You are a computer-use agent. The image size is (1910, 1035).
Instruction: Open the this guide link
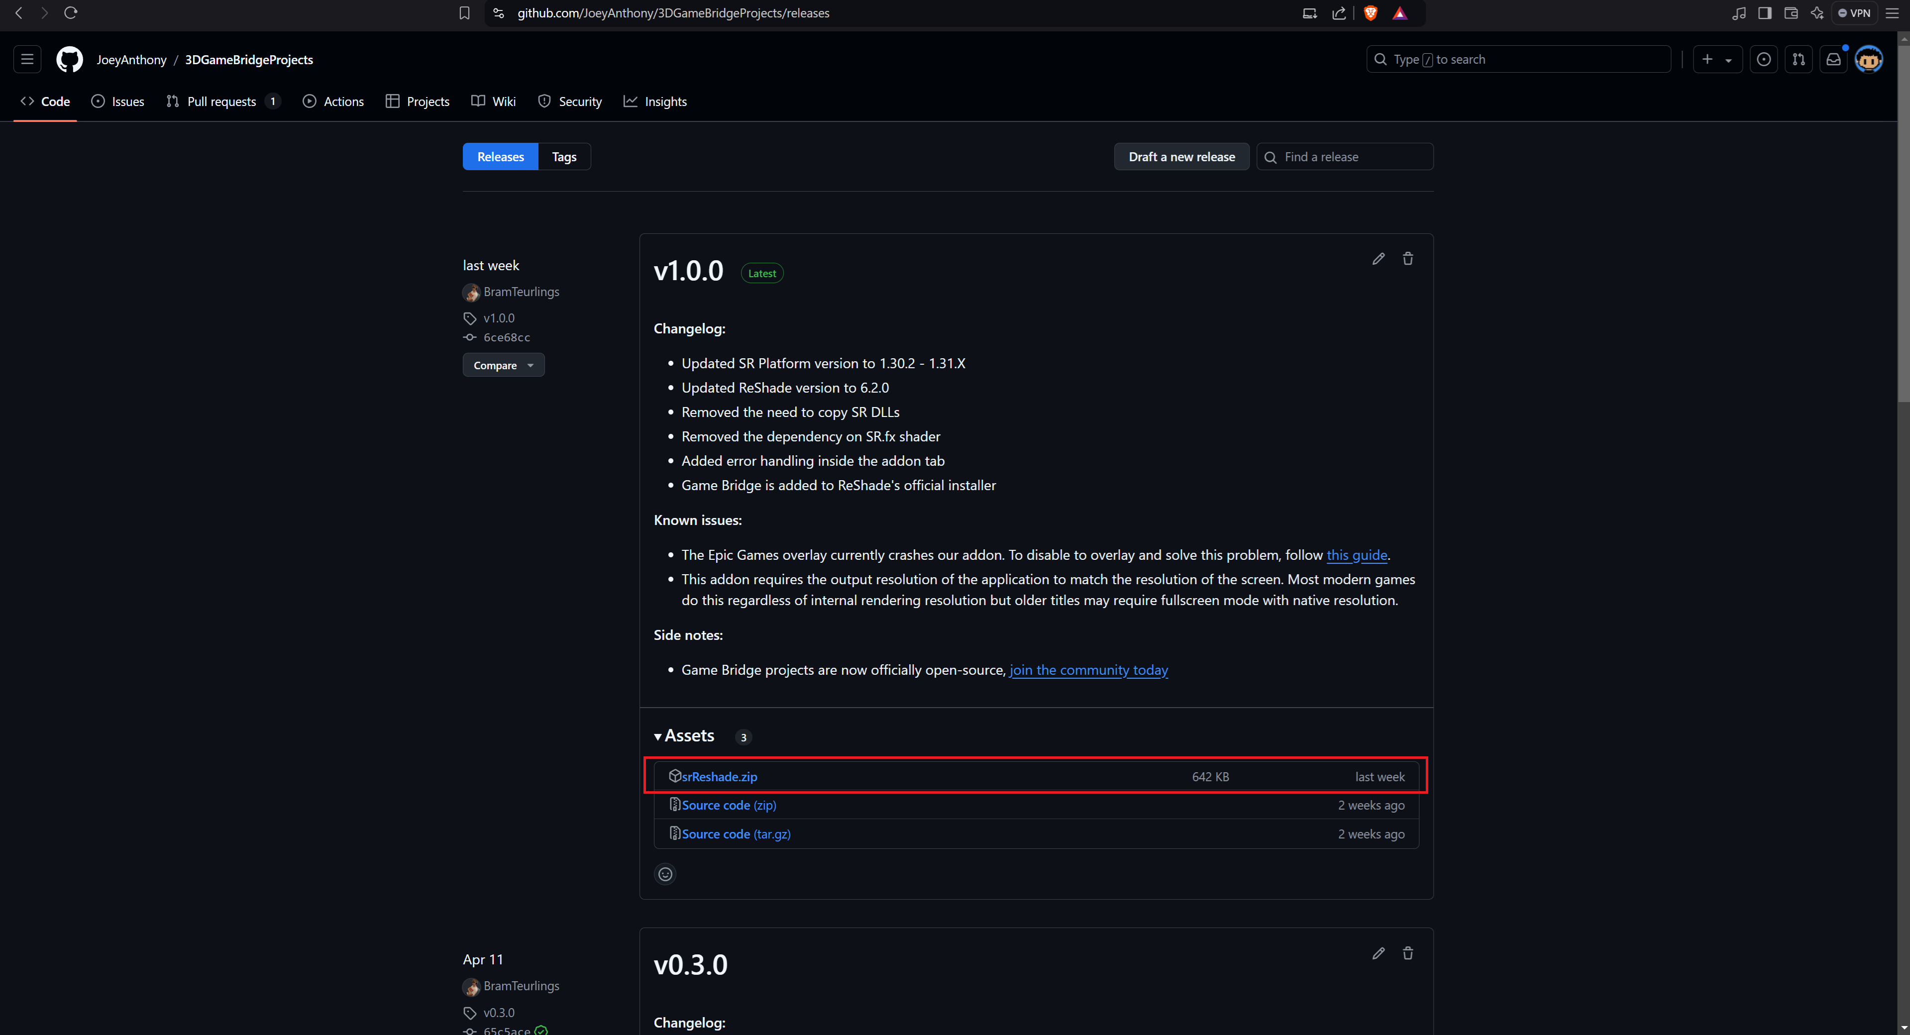(x=1357, y=554)
